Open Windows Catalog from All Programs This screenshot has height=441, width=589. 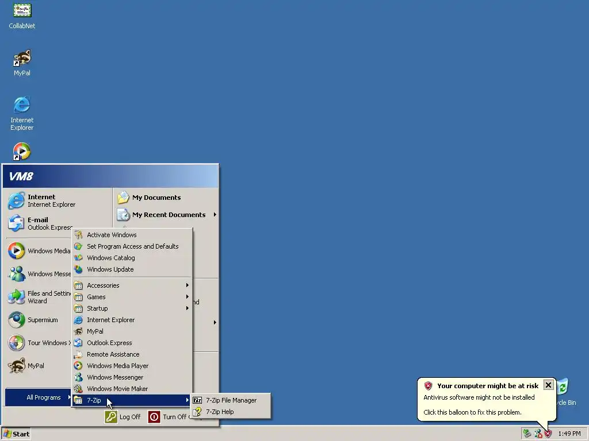click(132, 258)
